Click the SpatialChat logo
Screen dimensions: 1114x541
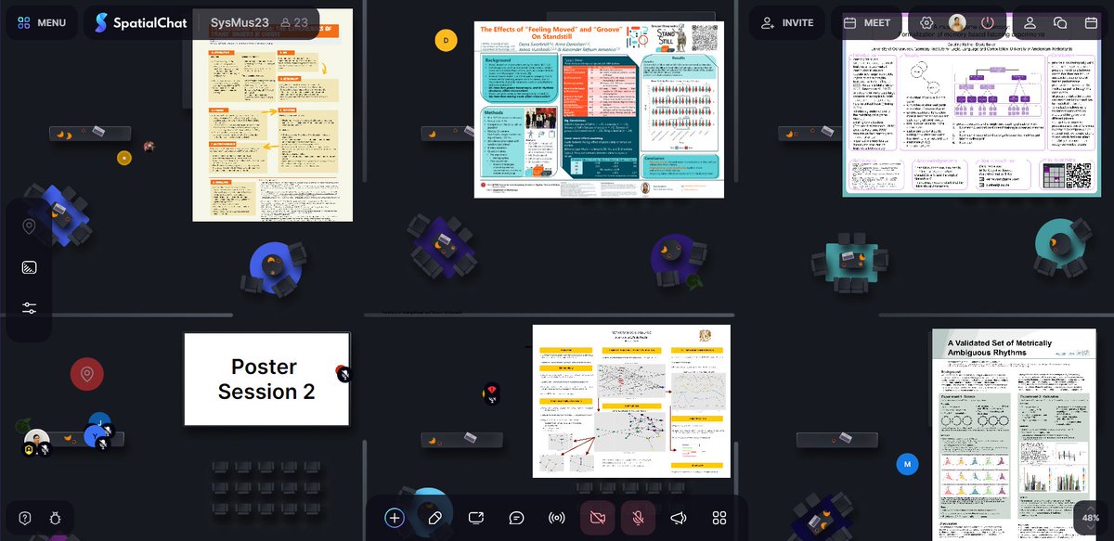coord(139,22)
